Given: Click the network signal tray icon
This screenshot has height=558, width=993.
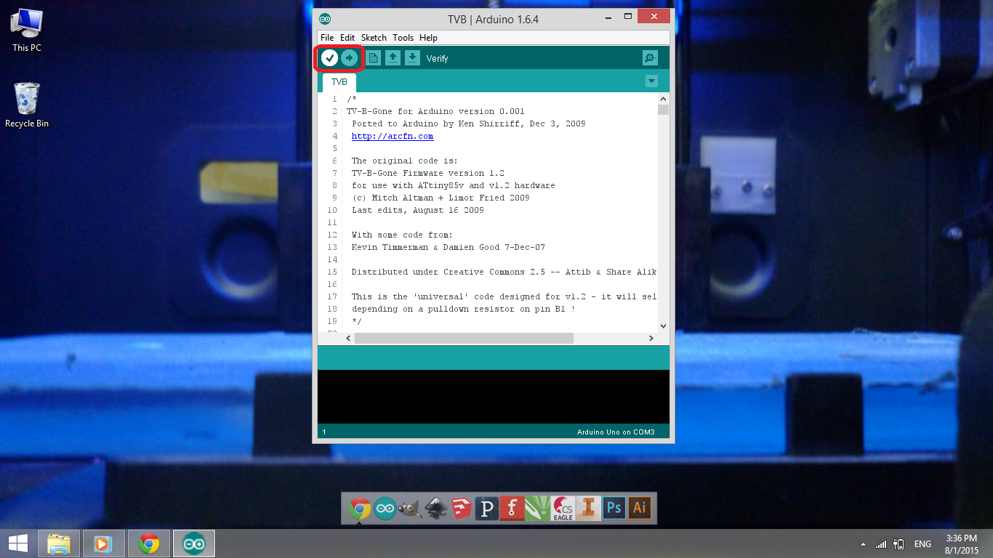Looking at the screenshot, I should point(881,544).
